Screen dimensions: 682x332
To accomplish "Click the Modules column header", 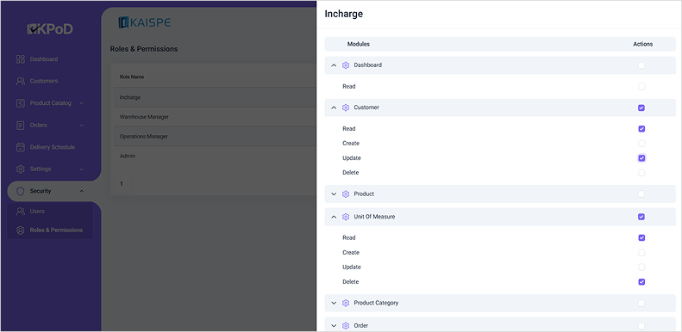I will (359, 44).
